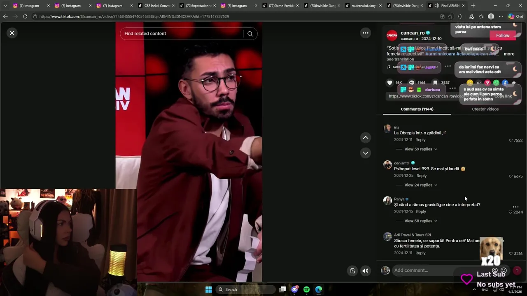This screenshot has height=296, width=527.
Task: Open Spotify from the taskbar
Action: click(x=306, y=289)
